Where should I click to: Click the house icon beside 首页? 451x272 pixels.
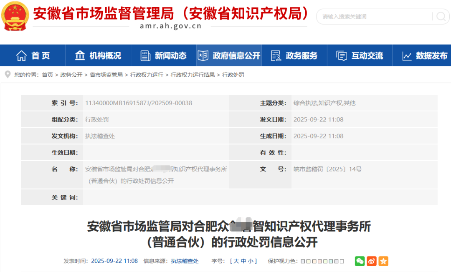(21, 55)
